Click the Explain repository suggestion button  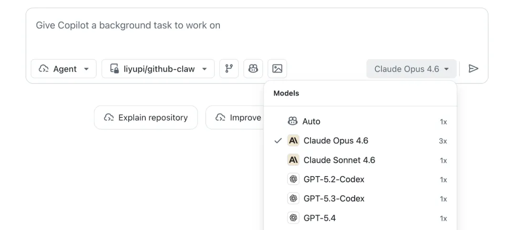click(146, 117)
